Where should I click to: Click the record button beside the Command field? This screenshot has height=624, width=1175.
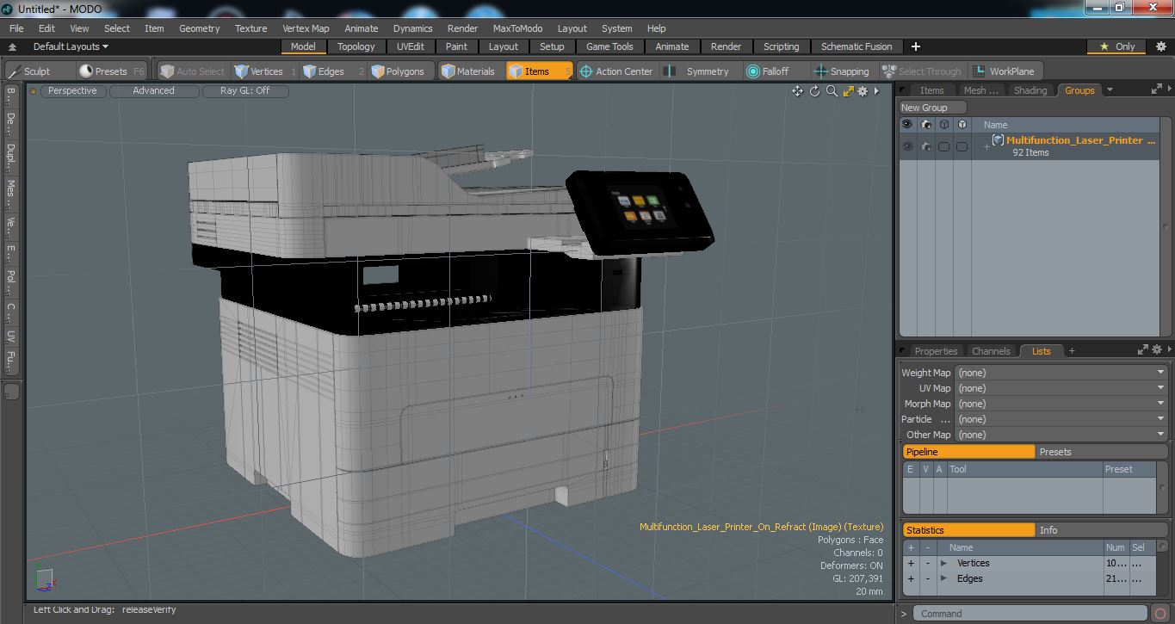point(1161,614)
